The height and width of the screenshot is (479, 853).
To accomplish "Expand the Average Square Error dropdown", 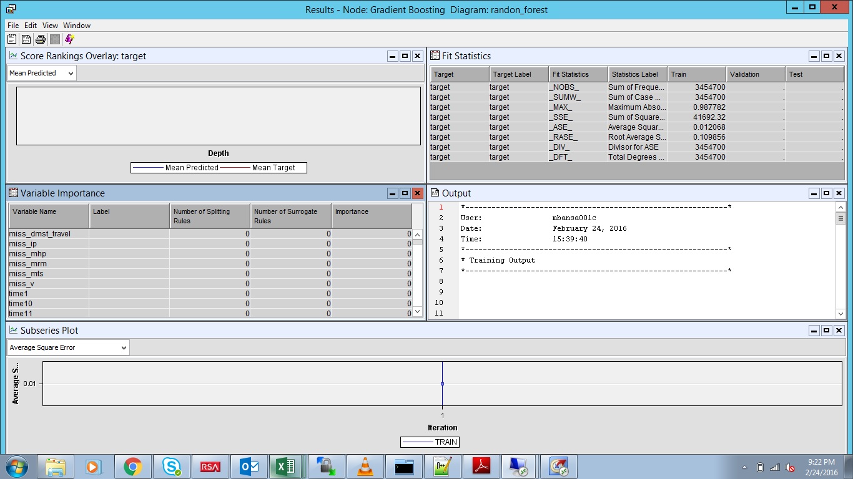I will pos(68,347).
